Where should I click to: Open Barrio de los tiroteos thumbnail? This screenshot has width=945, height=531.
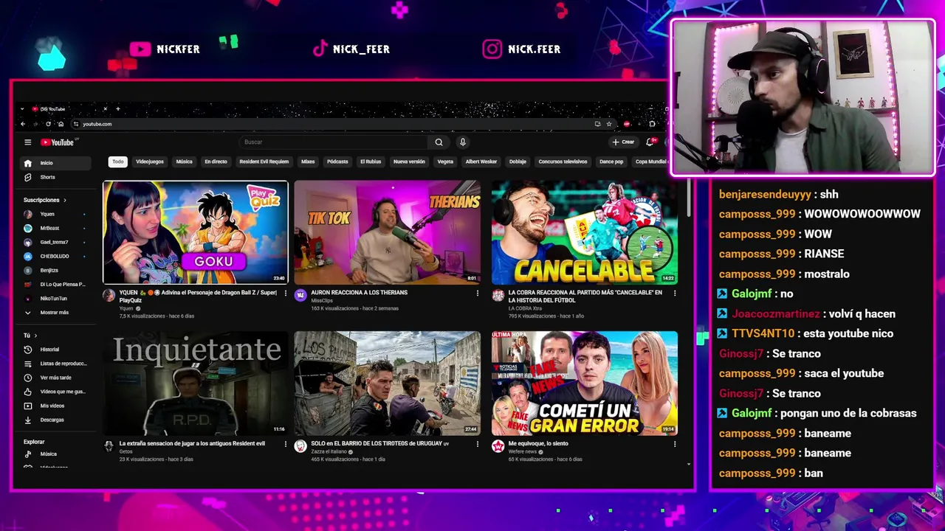[x=387, y=383]
